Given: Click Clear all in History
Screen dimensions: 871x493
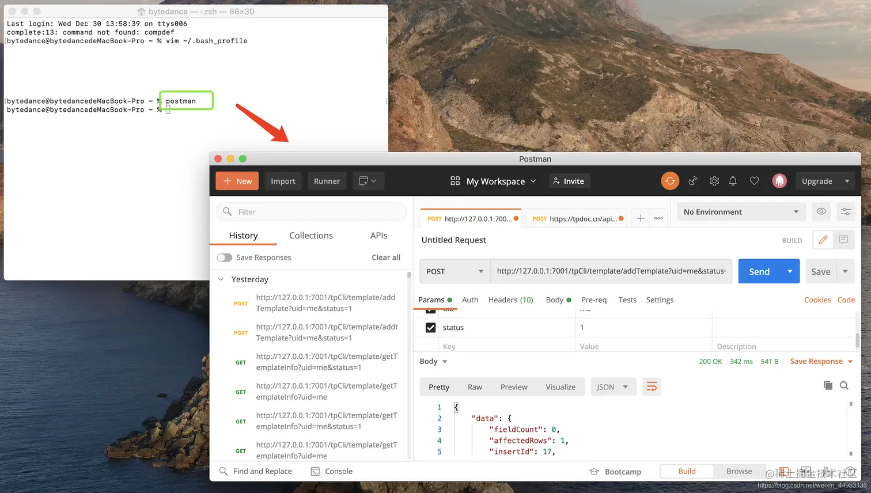Looking at the screenshot, I should [386, 257].
